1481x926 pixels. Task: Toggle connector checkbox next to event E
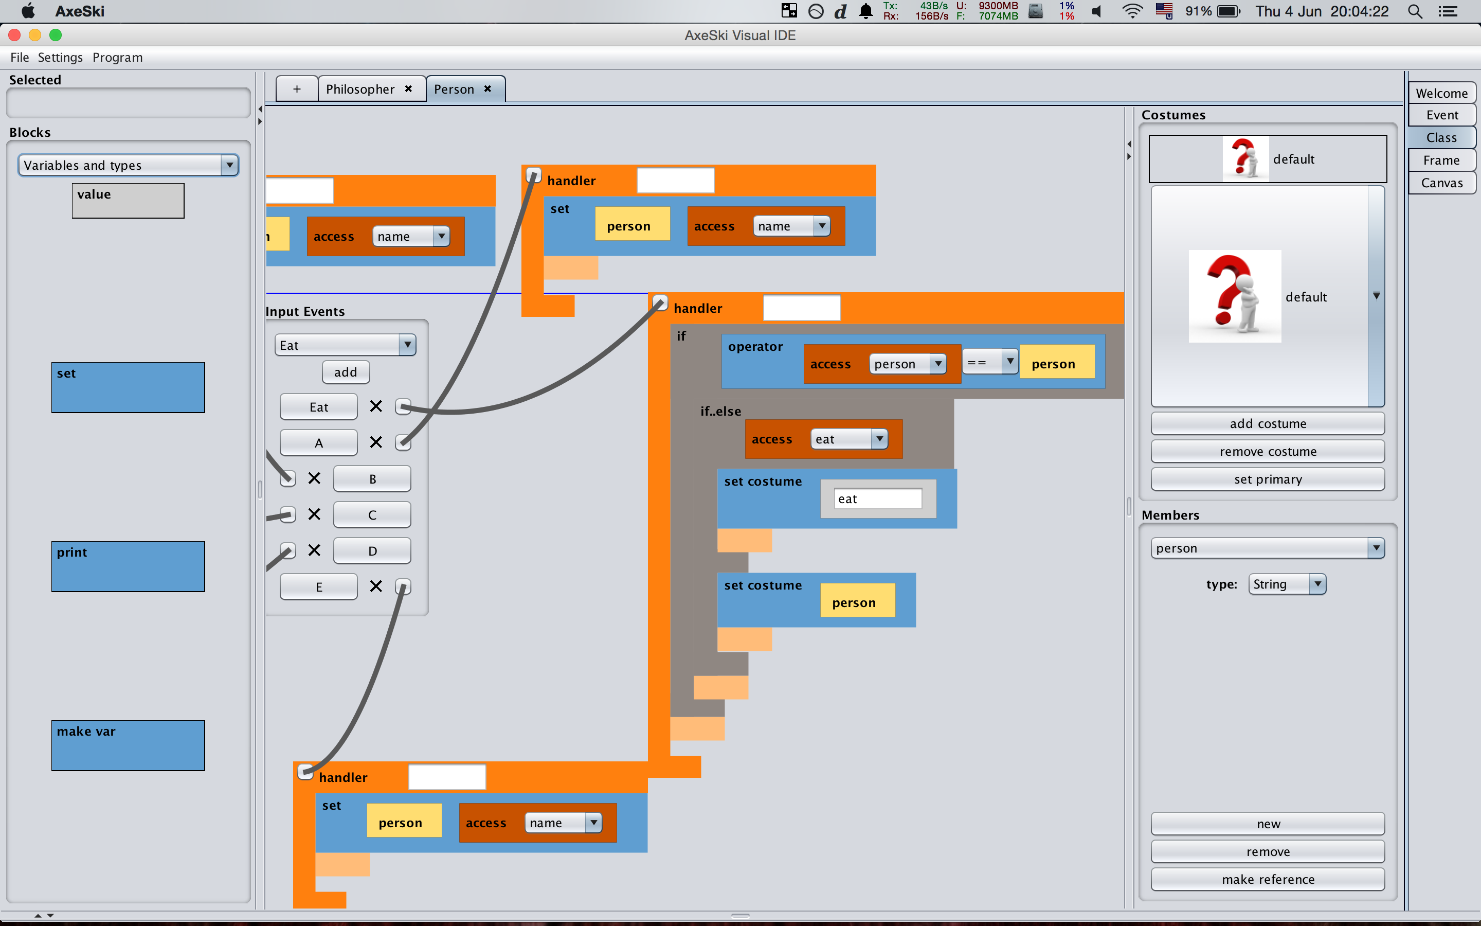[402, 586]
